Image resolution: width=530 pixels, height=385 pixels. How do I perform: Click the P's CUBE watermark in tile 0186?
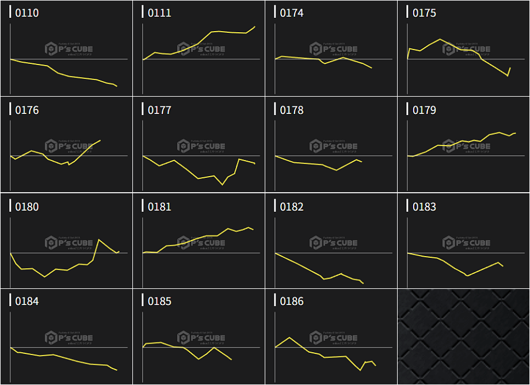[334, 338]
